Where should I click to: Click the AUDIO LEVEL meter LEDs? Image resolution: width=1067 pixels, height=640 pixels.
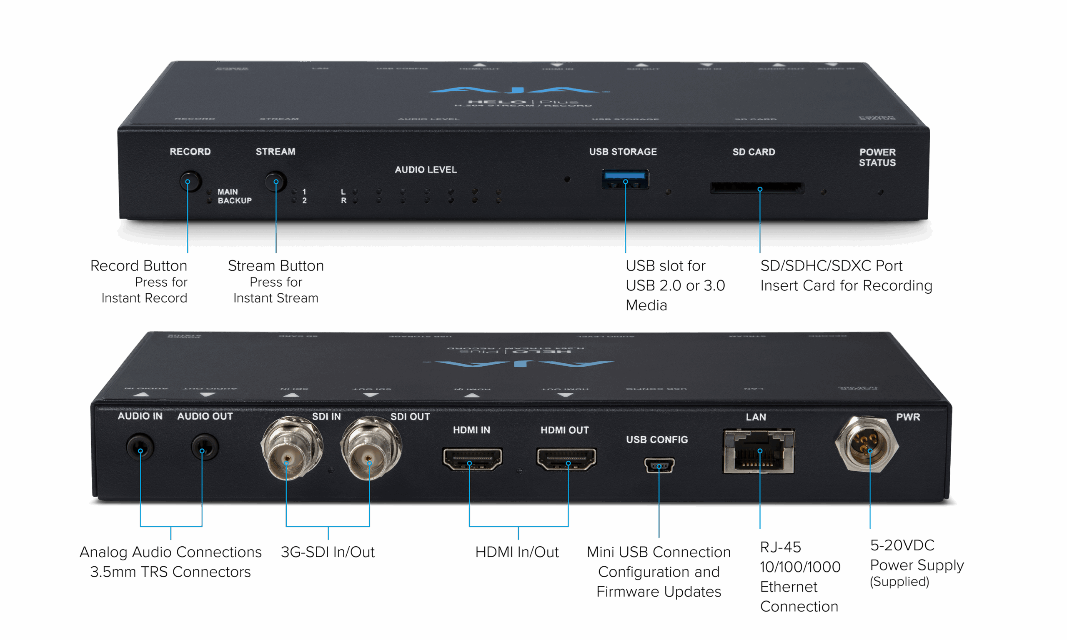point(426,196)
